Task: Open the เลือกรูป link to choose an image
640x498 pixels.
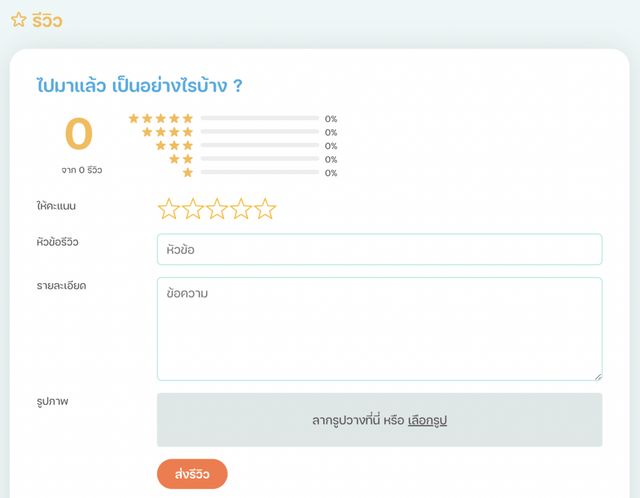Action: (427, 420)
